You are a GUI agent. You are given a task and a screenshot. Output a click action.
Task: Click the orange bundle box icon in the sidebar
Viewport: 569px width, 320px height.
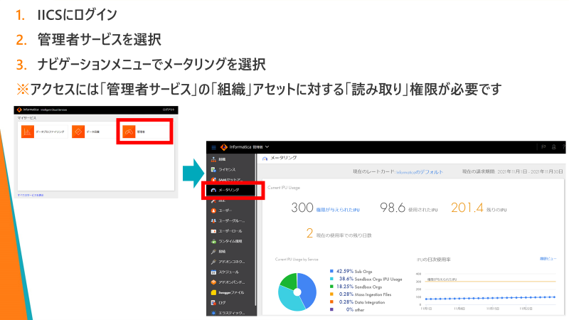pos(213,282)
